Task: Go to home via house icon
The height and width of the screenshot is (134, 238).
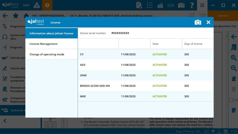Action: tap(26, 15)
